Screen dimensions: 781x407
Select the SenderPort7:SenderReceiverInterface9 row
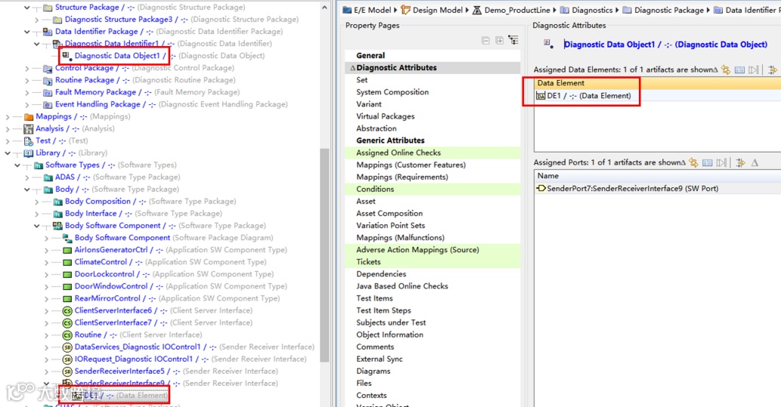tap(658, 189)
